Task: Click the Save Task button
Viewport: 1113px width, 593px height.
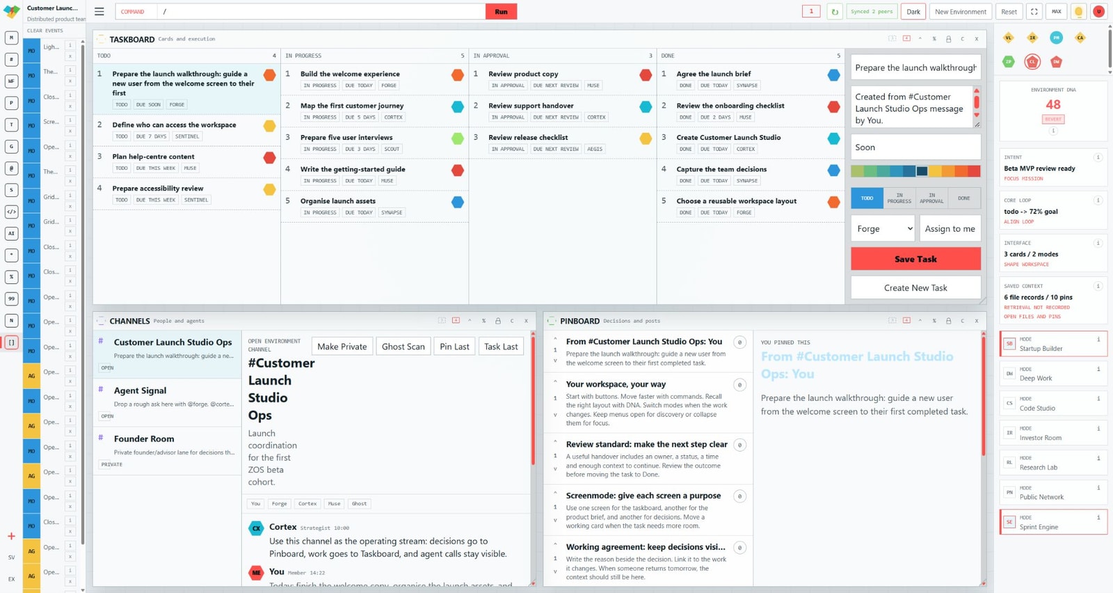Action: [915, 259]
